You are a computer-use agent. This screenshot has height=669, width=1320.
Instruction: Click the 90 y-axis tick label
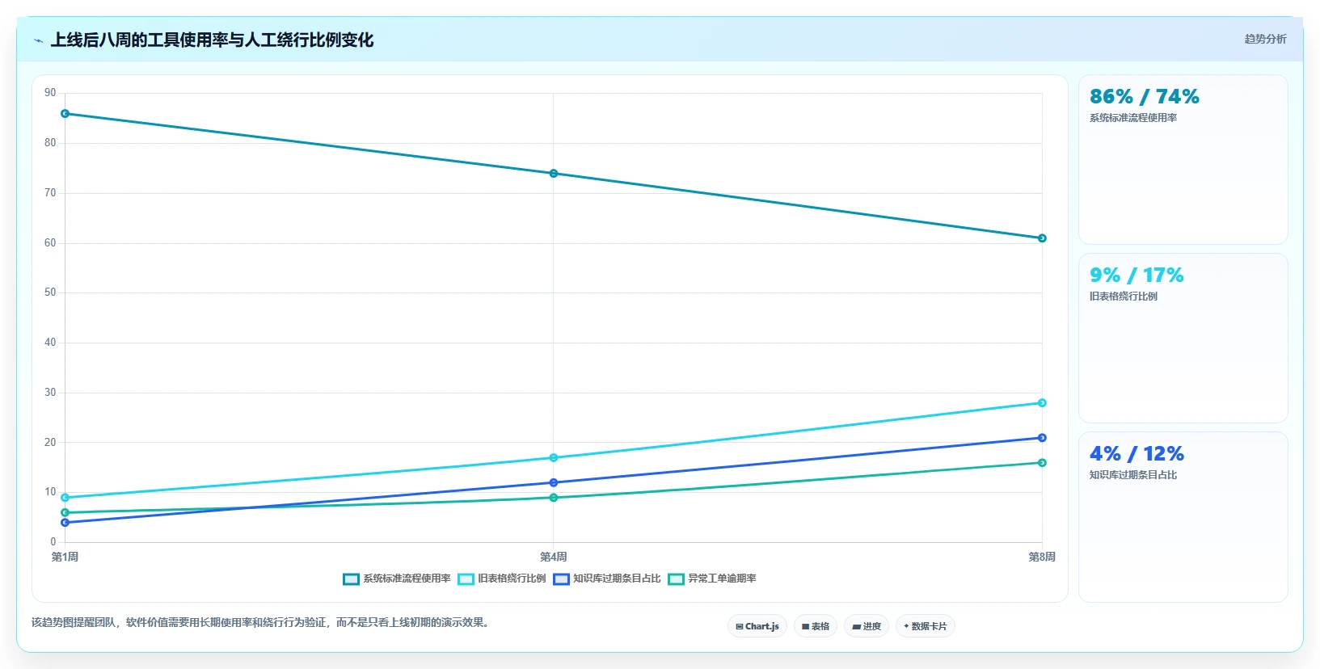point(50,93)
